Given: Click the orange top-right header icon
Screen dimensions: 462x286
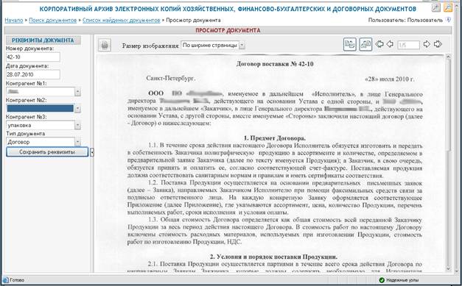Looking at the screenshot, I should pos(448,7).
